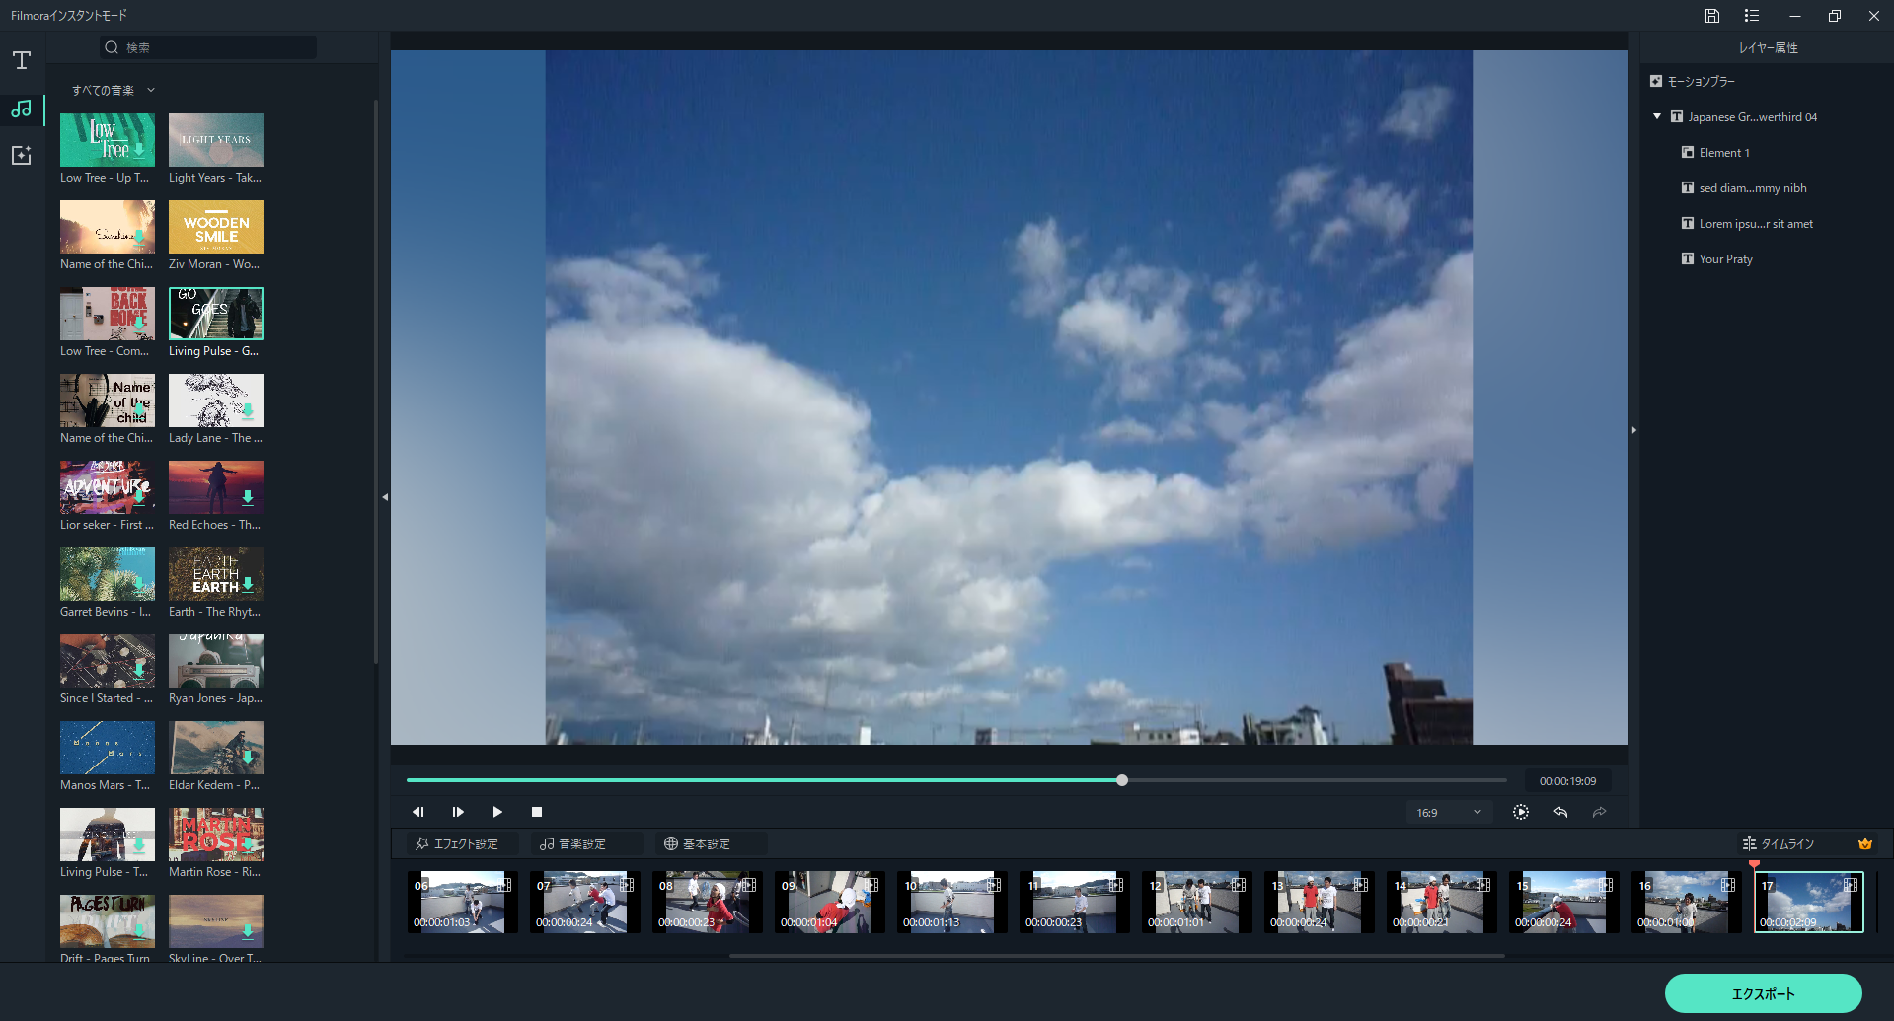Open the task list menu icon
This screenshot has width=1894, height=1021.
[1752, 16]
